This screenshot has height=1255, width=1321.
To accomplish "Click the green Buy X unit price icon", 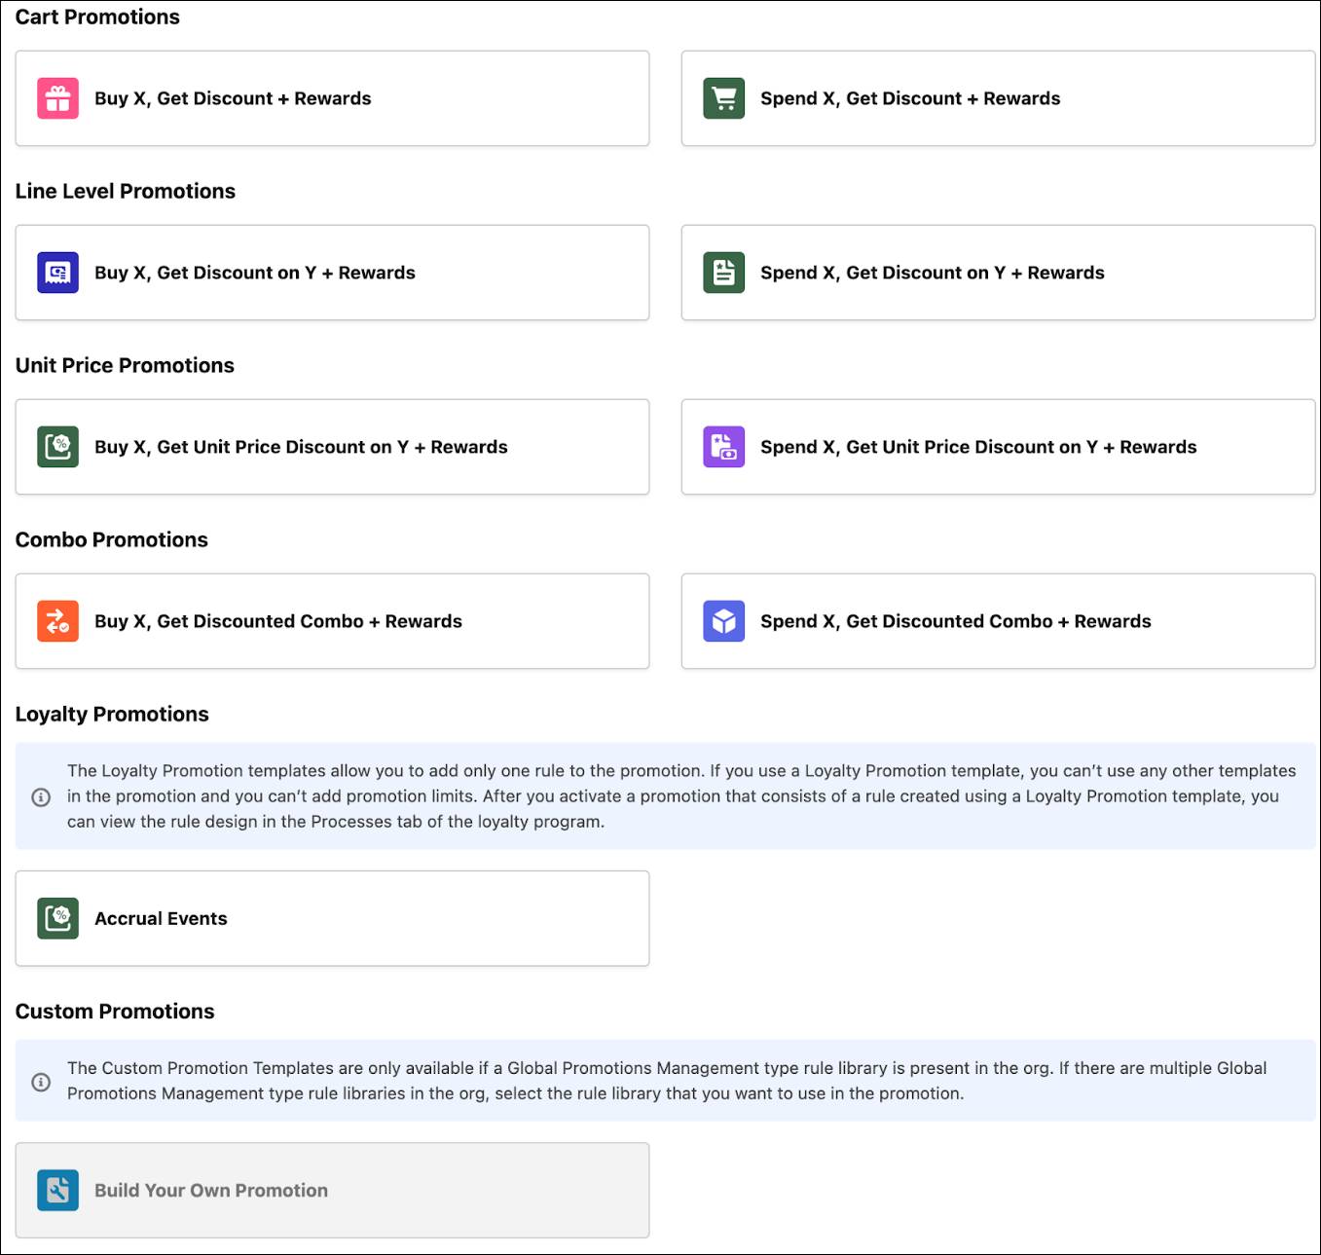I will point(57,447).
